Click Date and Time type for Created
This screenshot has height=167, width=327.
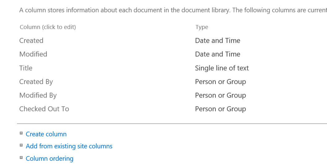pos(217,41)
